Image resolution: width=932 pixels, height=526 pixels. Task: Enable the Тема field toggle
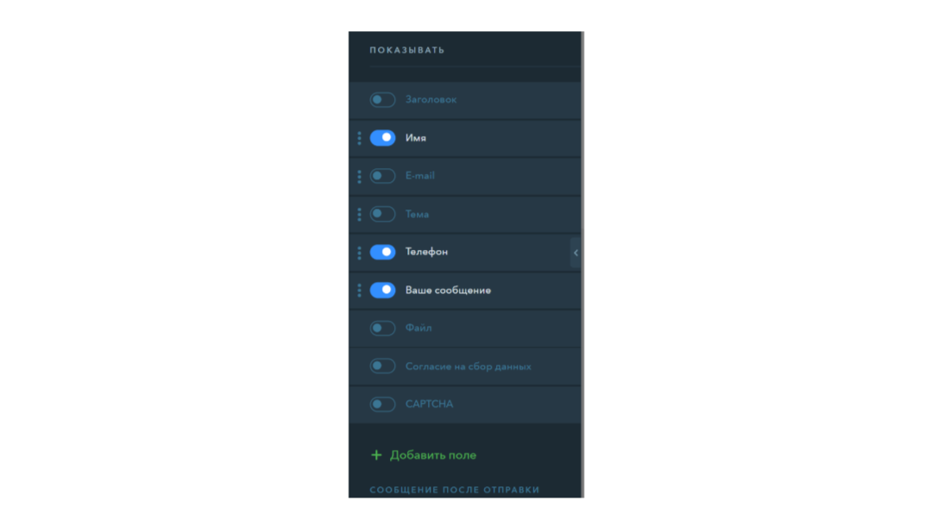[x=382, y=214]
